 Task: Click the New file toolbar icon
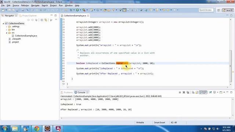pyautogui.click(x=3, y=10)
